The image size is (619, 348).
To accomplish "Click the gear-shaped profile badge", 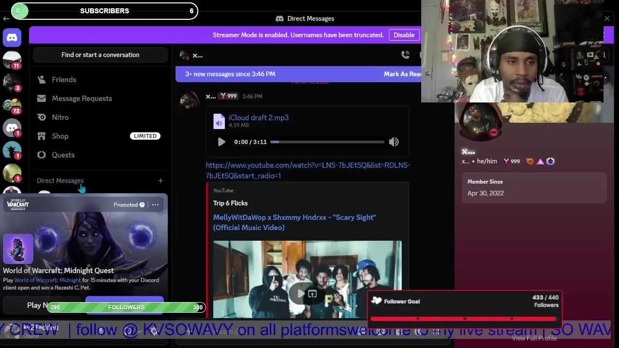I will pos(550,161).
